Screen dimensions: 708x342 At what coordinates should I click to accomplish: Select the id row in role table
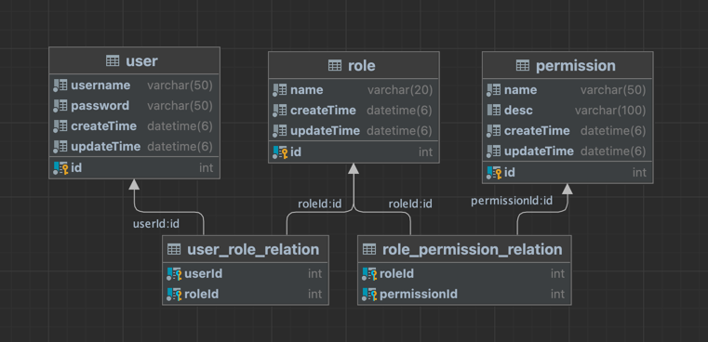tap(354, 152)
